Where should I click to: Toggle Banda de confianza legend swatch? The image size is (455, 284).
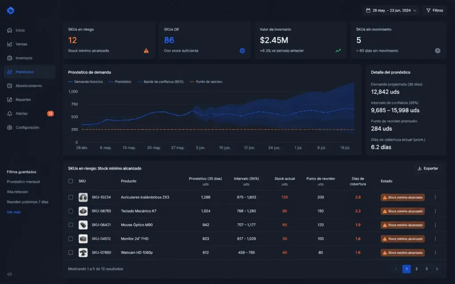coord(140,82)
